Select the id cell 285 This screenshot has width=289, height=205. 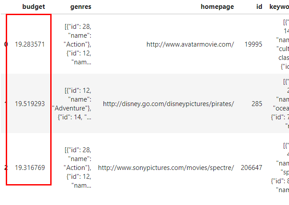coord(257,104)
